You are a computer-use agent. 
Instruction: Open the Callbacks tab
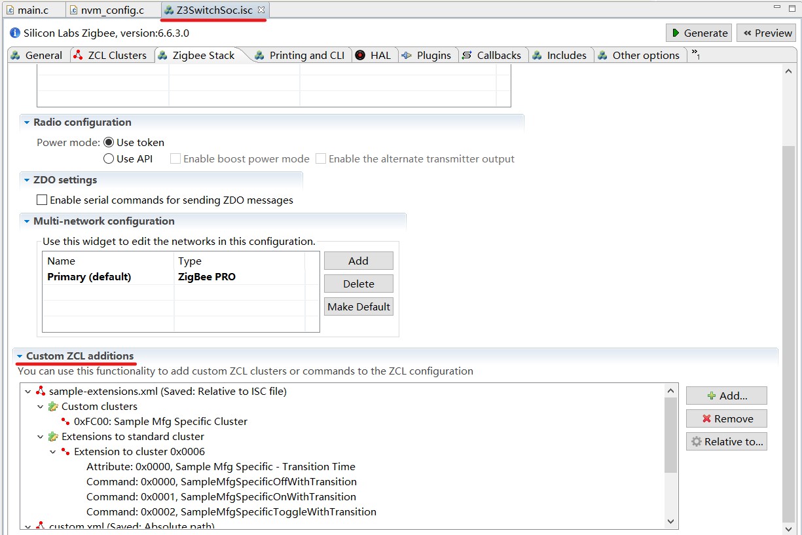[492, 55]
